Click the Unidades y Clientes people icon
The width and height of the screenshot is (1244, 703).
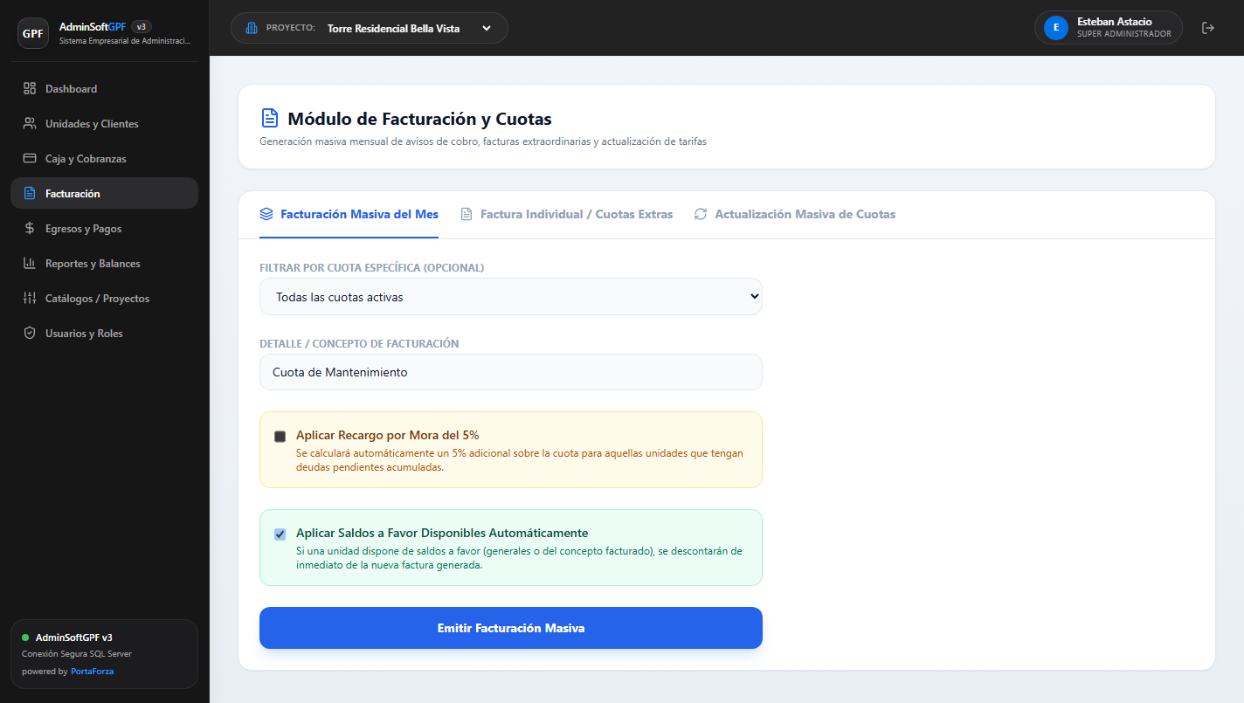[x=30, y=123]
